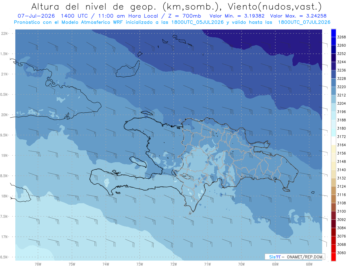Click the '76W' longitude label
The image size is (347, 268).
pos(38,264)
